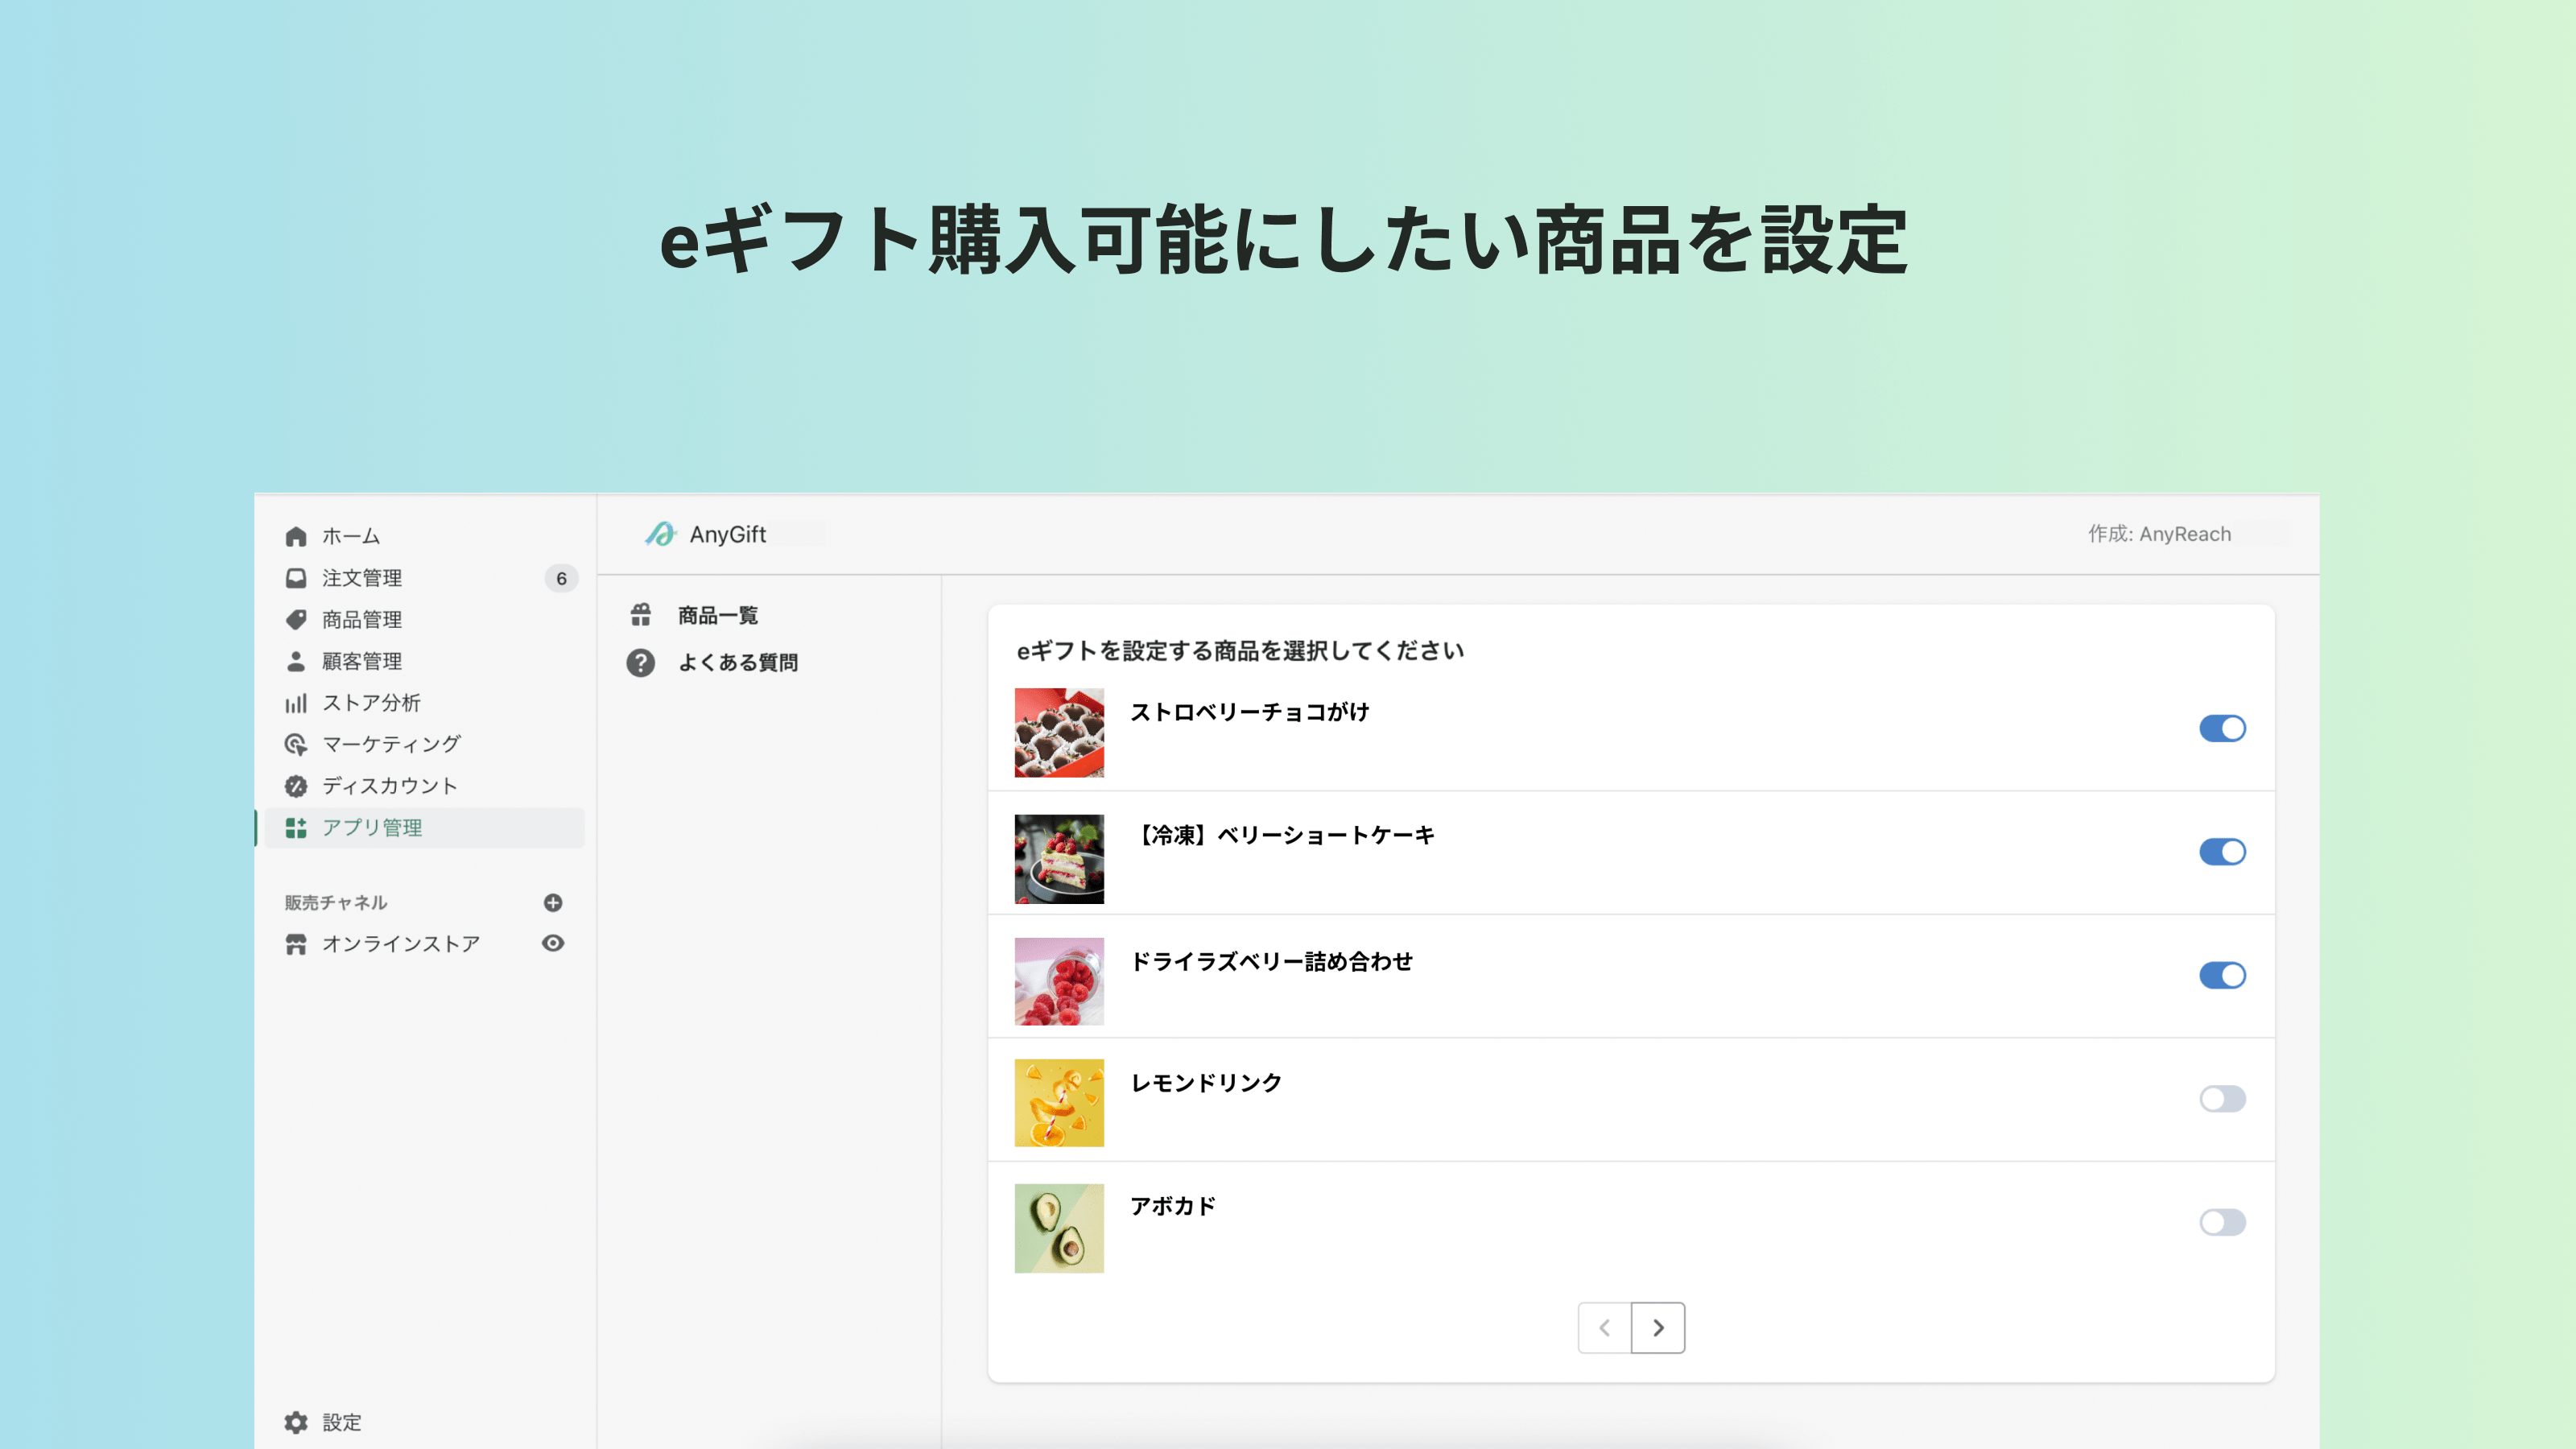The image size is (2576, 1449).
Task: Open Orders (注文管理) inbox icon
Action: coord(296,578)
